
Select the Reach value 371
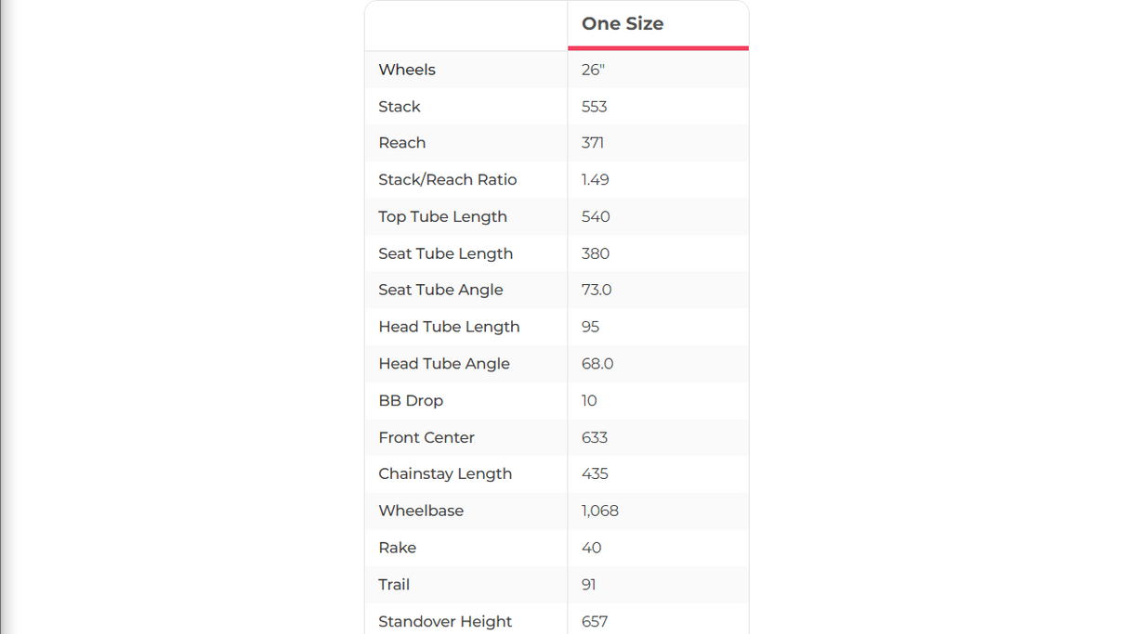593,143
